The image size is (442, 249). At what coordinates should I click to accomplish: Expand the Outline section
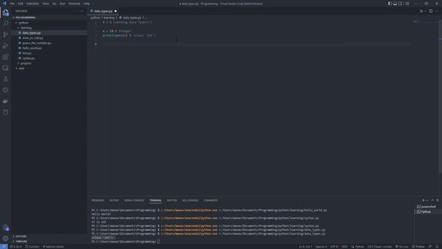pos(49,237)
